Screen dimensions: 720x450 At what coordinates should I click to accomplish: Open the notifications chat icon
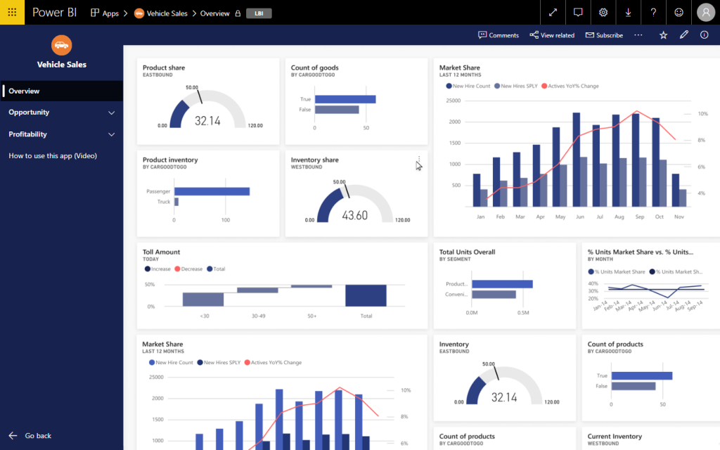578,13
